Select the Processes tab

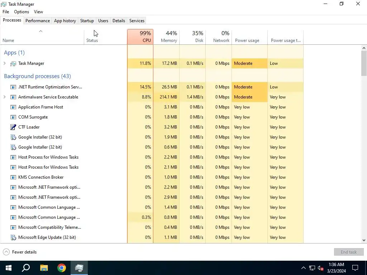coord(12,20)
